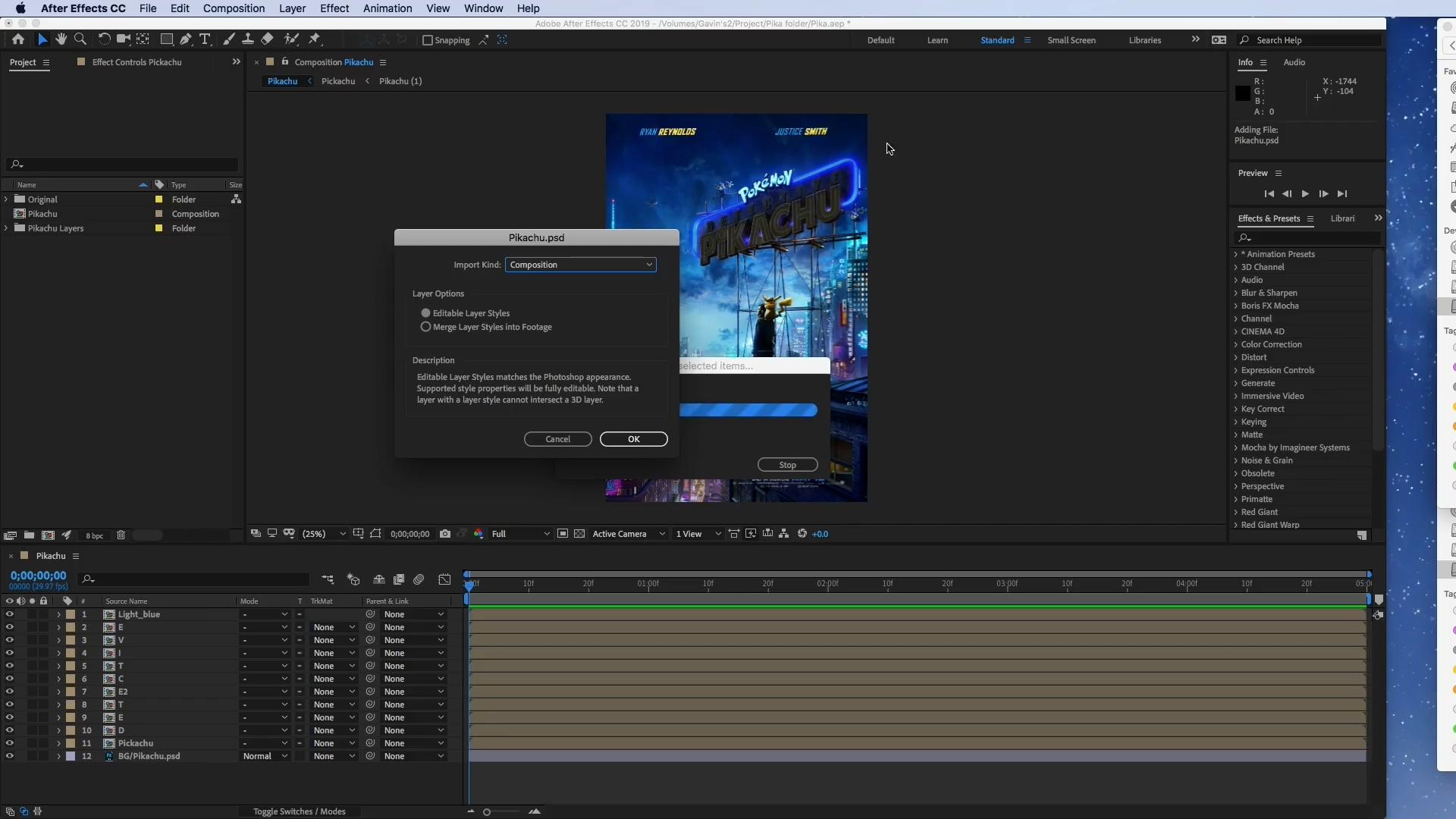The height and width of the screenshot is (819, 1456).
Task: Expand the Color Correction effects category
Action: coord(1235,344)
